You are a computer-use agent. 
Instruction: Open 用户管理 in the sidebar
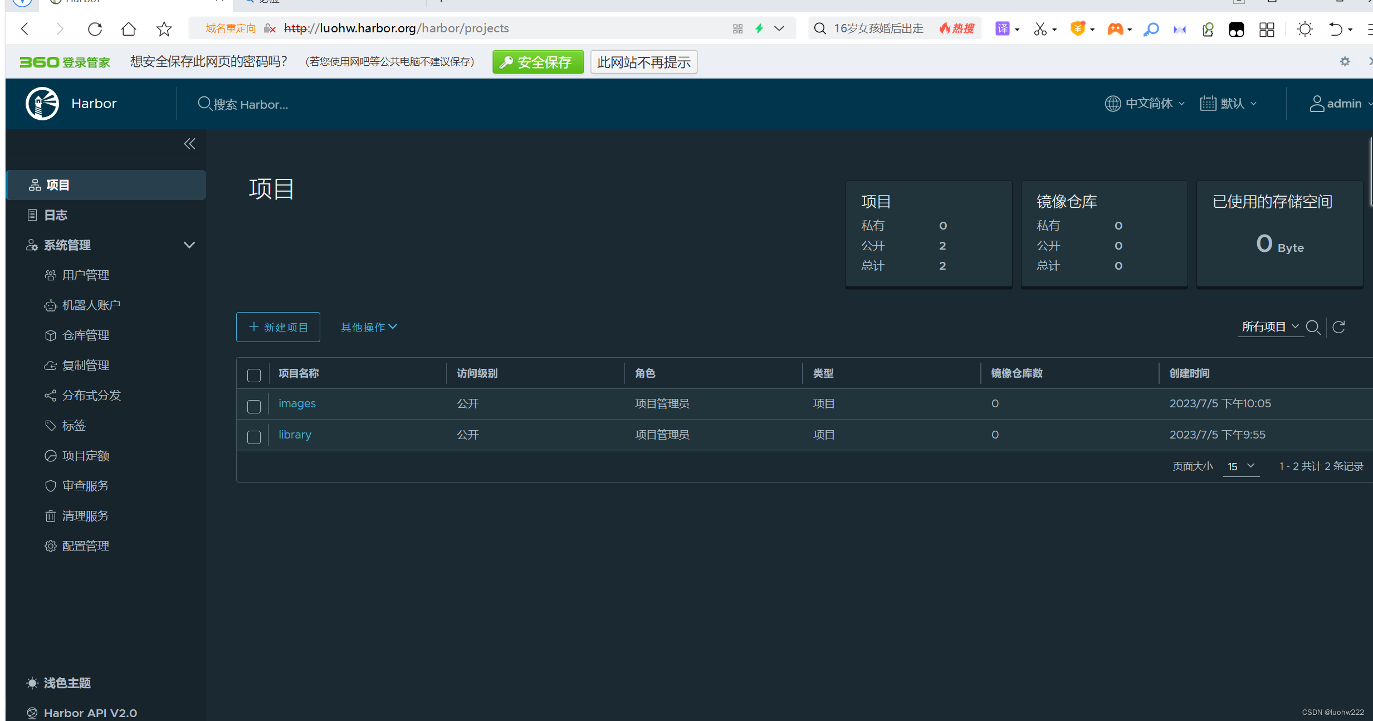85,275
